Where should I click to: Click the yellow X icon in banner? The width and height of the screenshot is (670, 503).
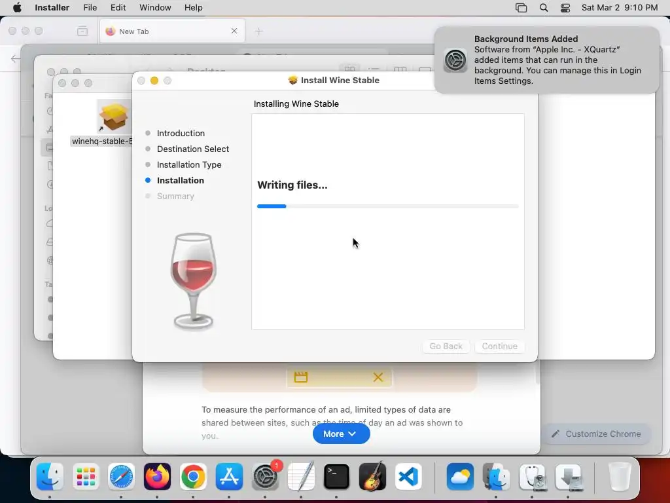378,377
